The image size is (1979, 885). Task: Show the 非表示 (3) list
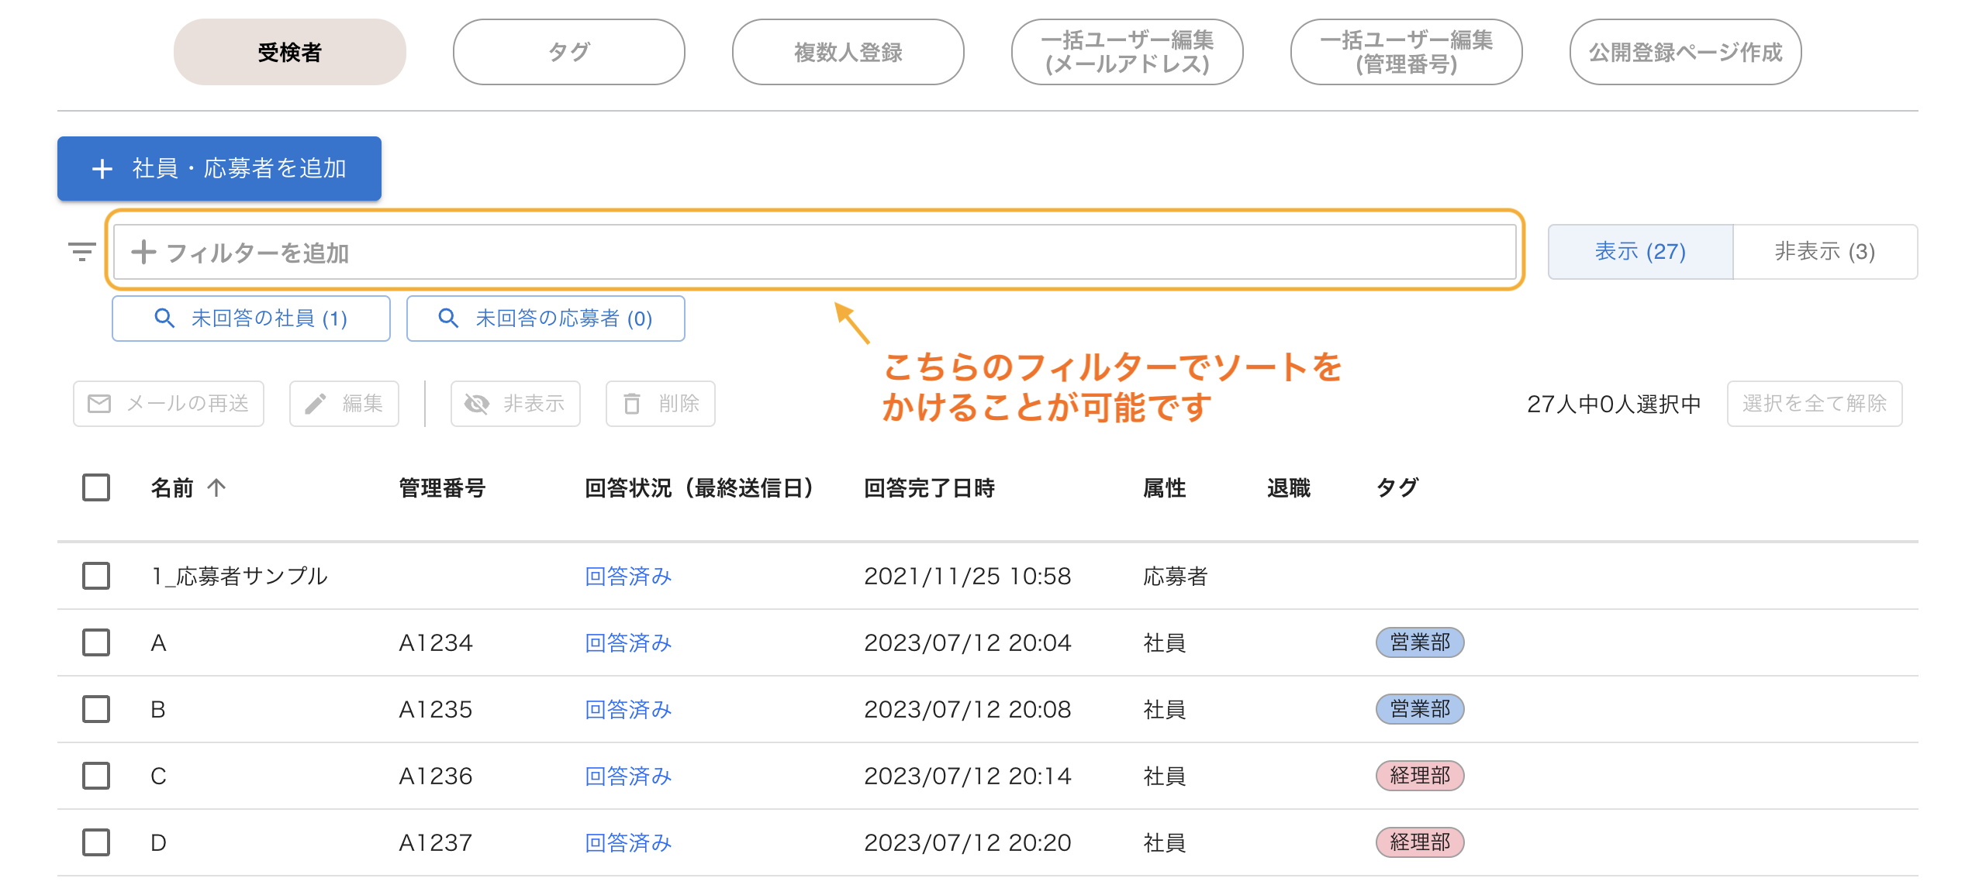coord(1824,252)
